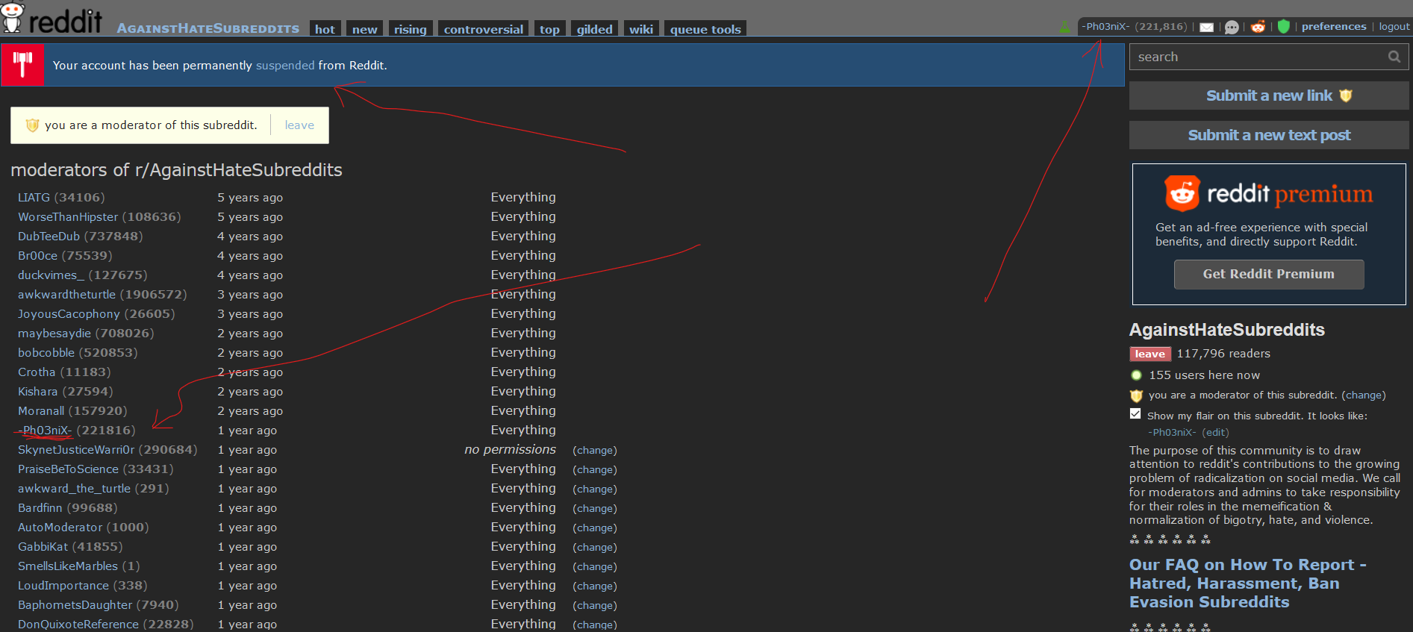This screenshot has height=632, width=1413.
Task: Change LoudImportance permissions
Action: 595,586
